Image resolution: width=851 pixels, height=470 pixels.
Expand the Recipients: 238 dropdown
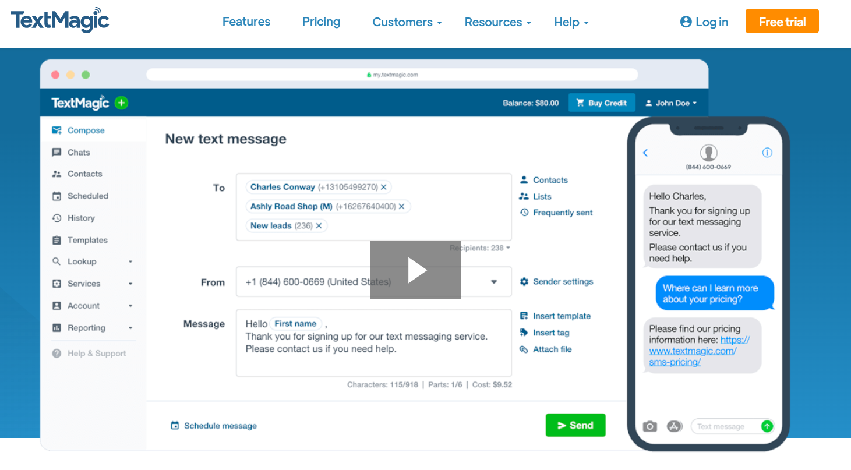pyautogui.click(x=480, y=248)
